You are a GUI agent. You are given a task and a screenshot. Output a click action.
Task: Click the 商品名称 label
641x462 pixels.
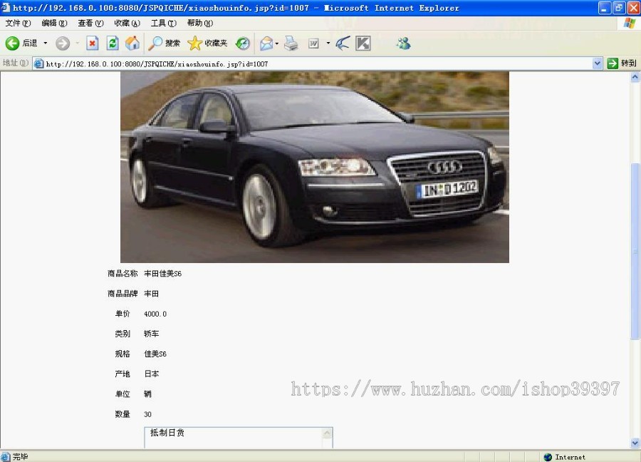pyautogui.click(x=123, y=274)
